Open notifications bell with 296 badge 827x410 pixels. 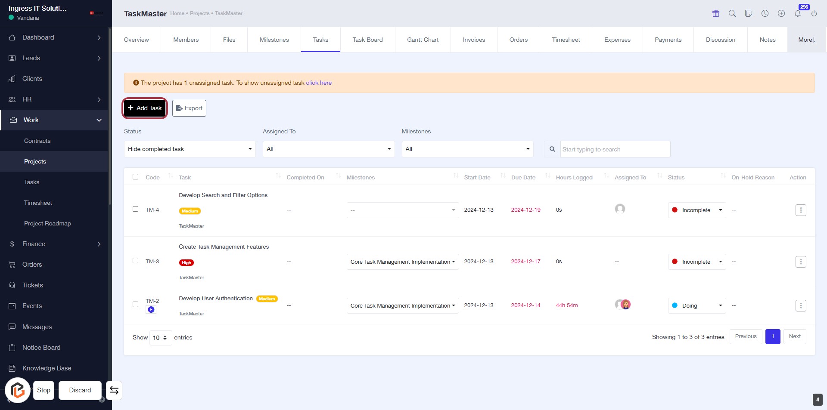[x=798, y=13]
